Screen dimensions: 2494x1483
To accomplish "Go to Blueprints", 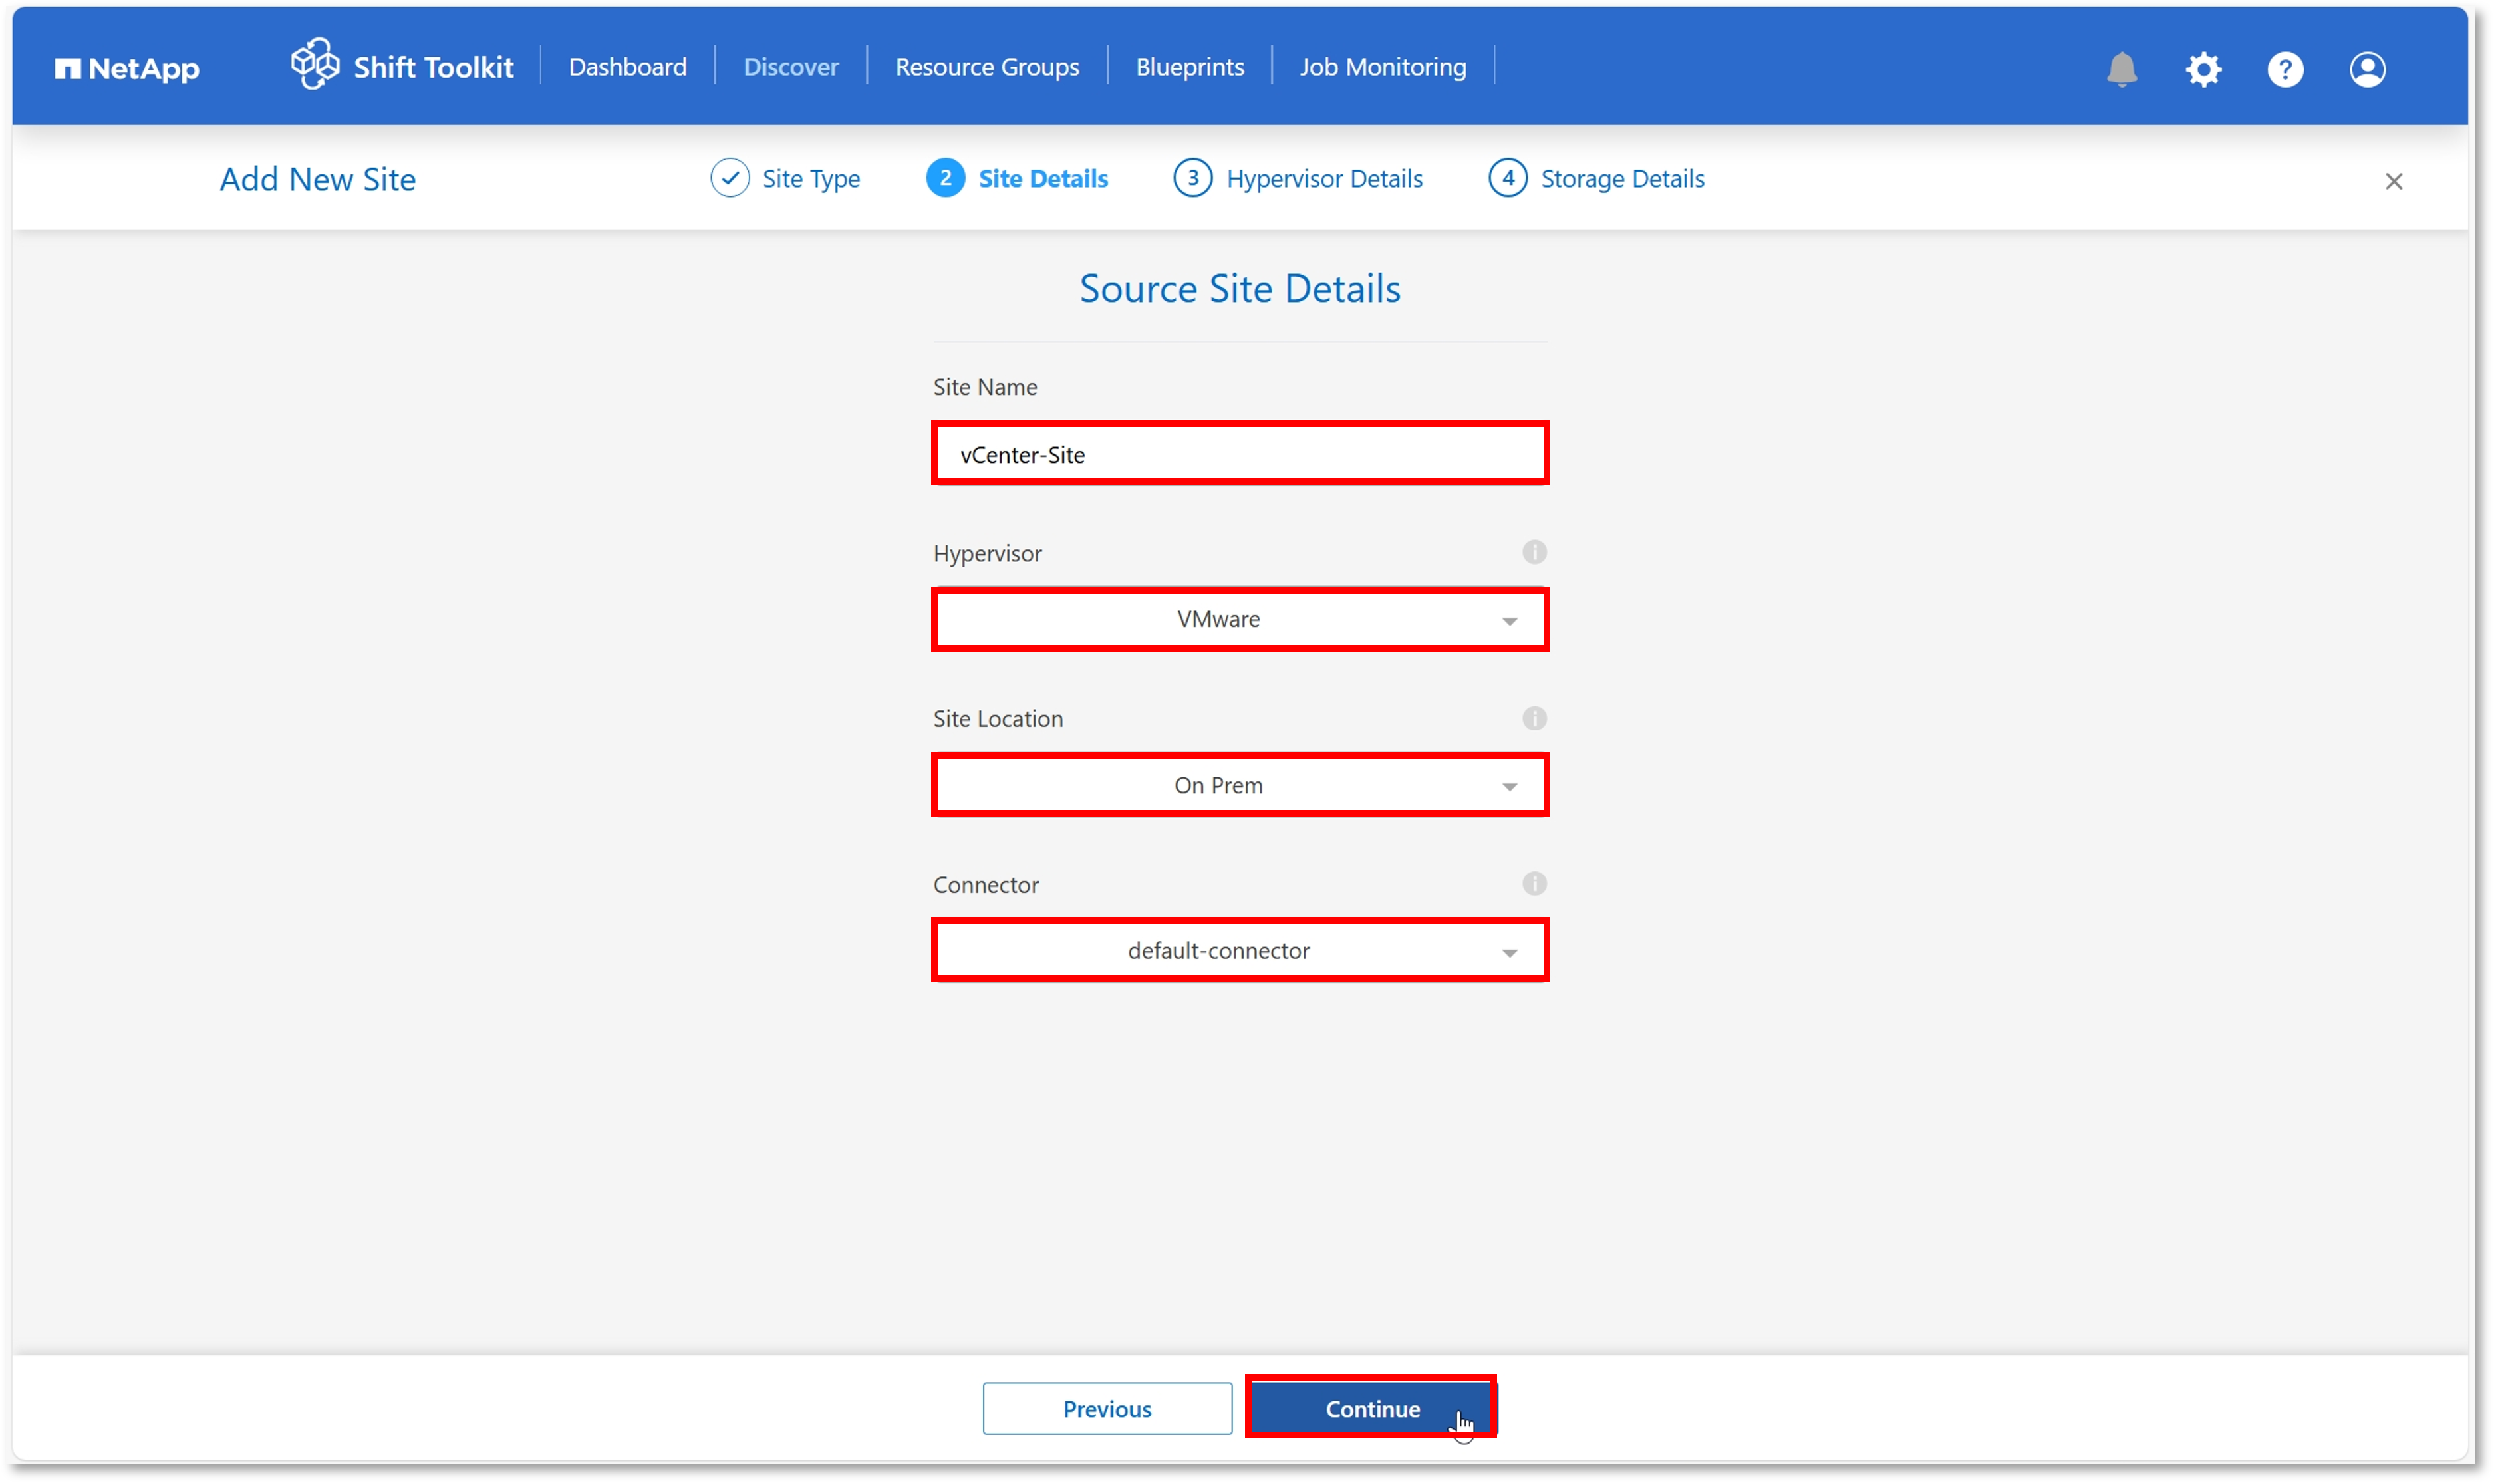I will [1189, 67].
